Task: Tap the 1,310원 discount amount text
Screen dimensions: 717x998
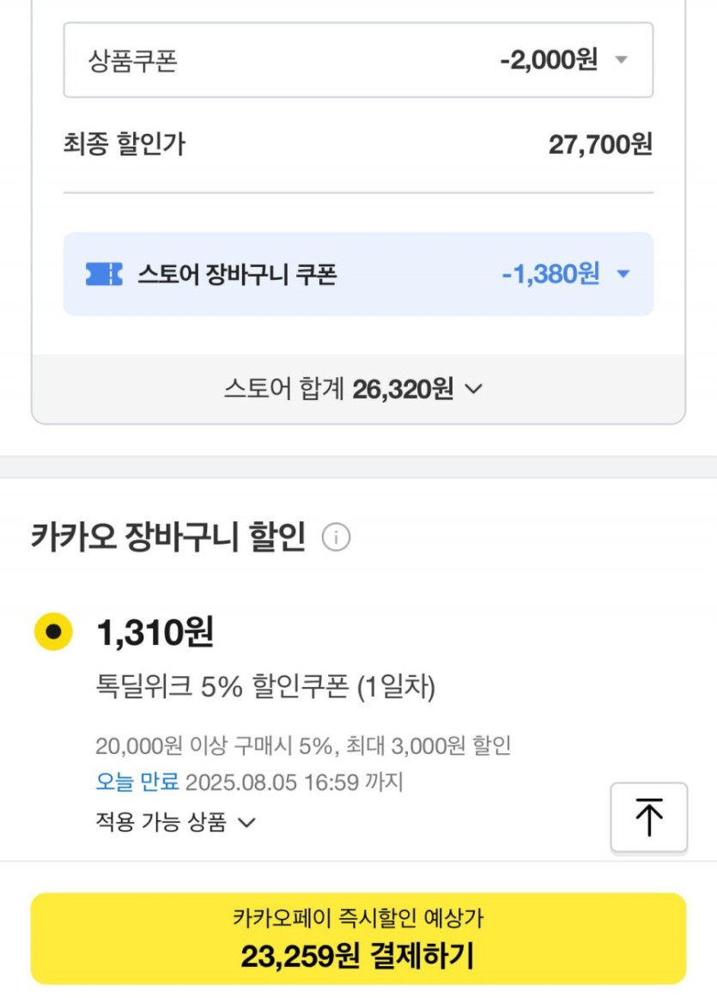Action: [x=155, y=633]
